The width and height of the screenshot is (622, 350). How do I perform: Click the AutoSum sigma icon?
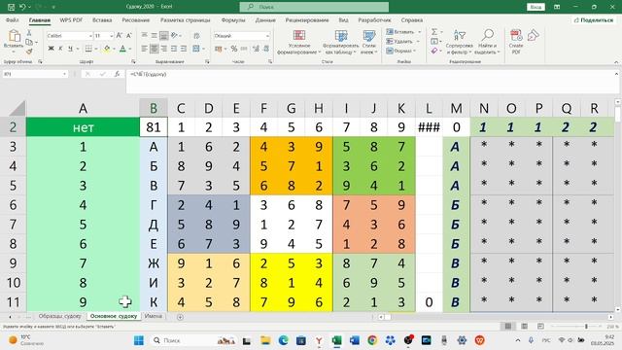tap(434, 32)
